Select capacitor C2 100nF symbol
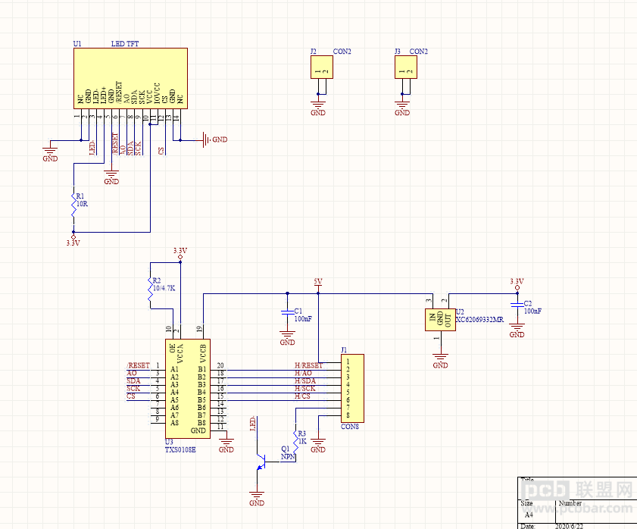The width and height of the screenshot is (637, 529). coord(517,305)
